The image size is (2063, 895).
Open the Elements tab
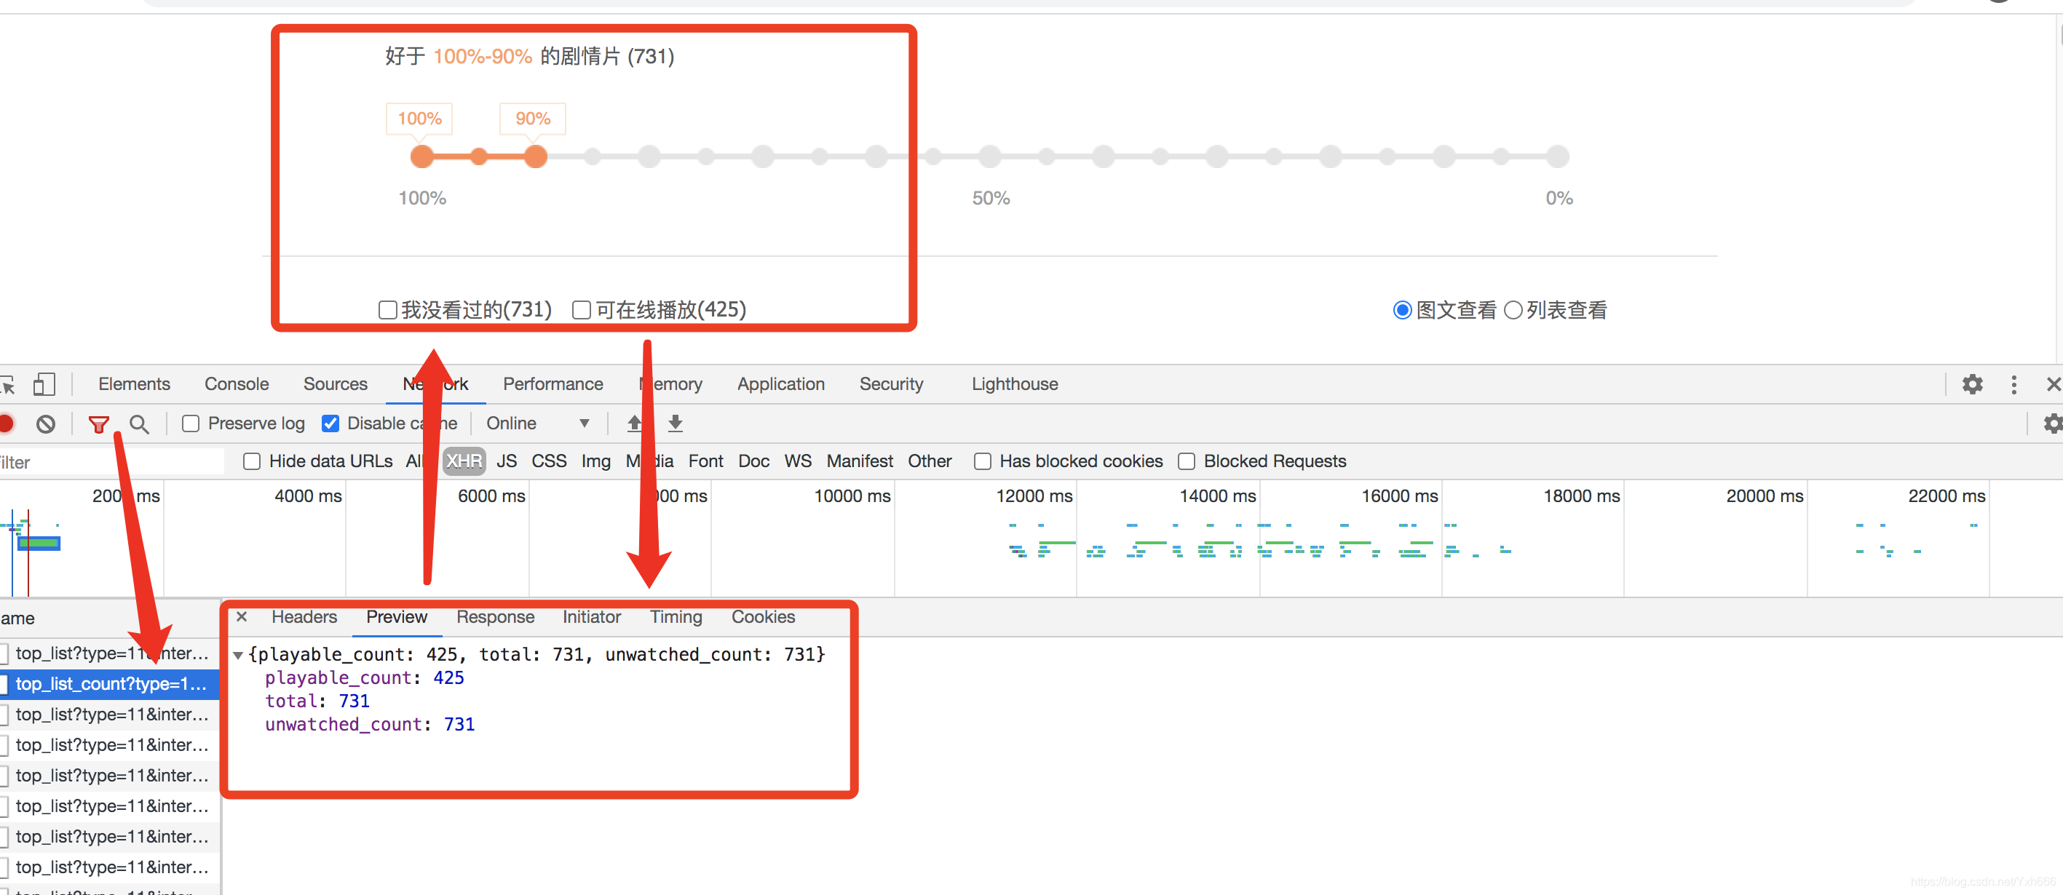(x=134, y=384)
